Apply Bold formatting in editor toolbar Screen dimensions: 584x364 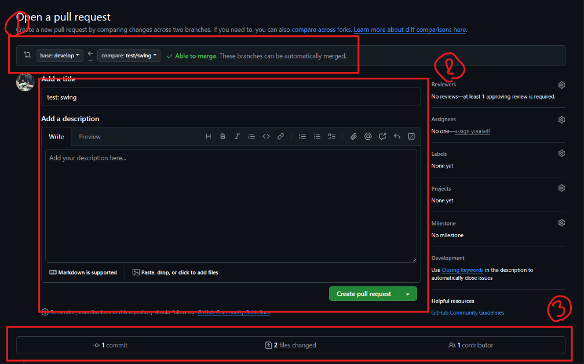tap(222, 136)
